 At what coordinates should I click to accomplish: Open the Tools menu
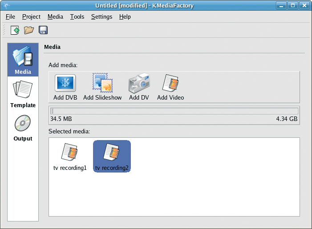pos(77,17)
